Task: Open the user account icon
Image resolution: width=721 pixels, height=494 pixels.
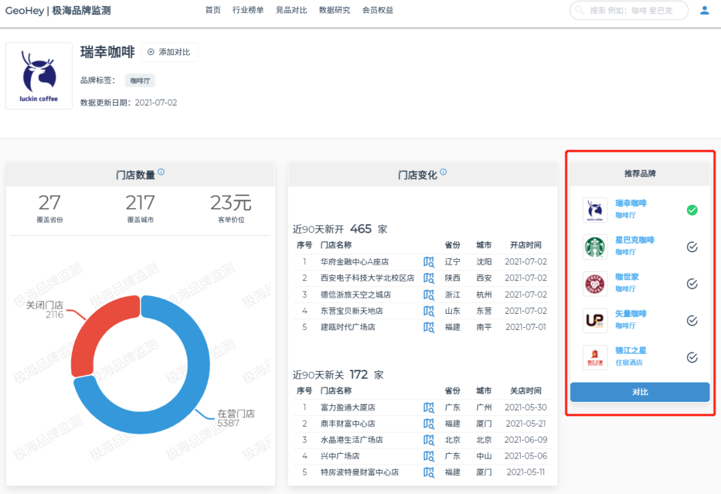Action: click(x=704, y=10)
